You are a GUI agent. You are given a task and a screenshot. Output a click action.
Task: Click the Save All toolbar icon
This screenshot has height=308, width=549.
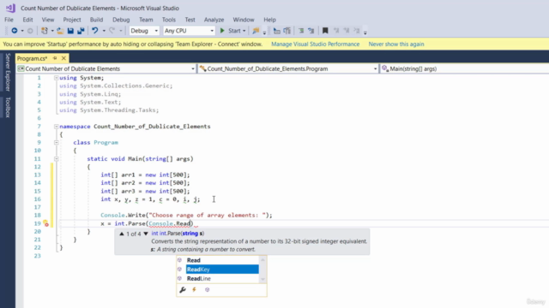point(81,31)
